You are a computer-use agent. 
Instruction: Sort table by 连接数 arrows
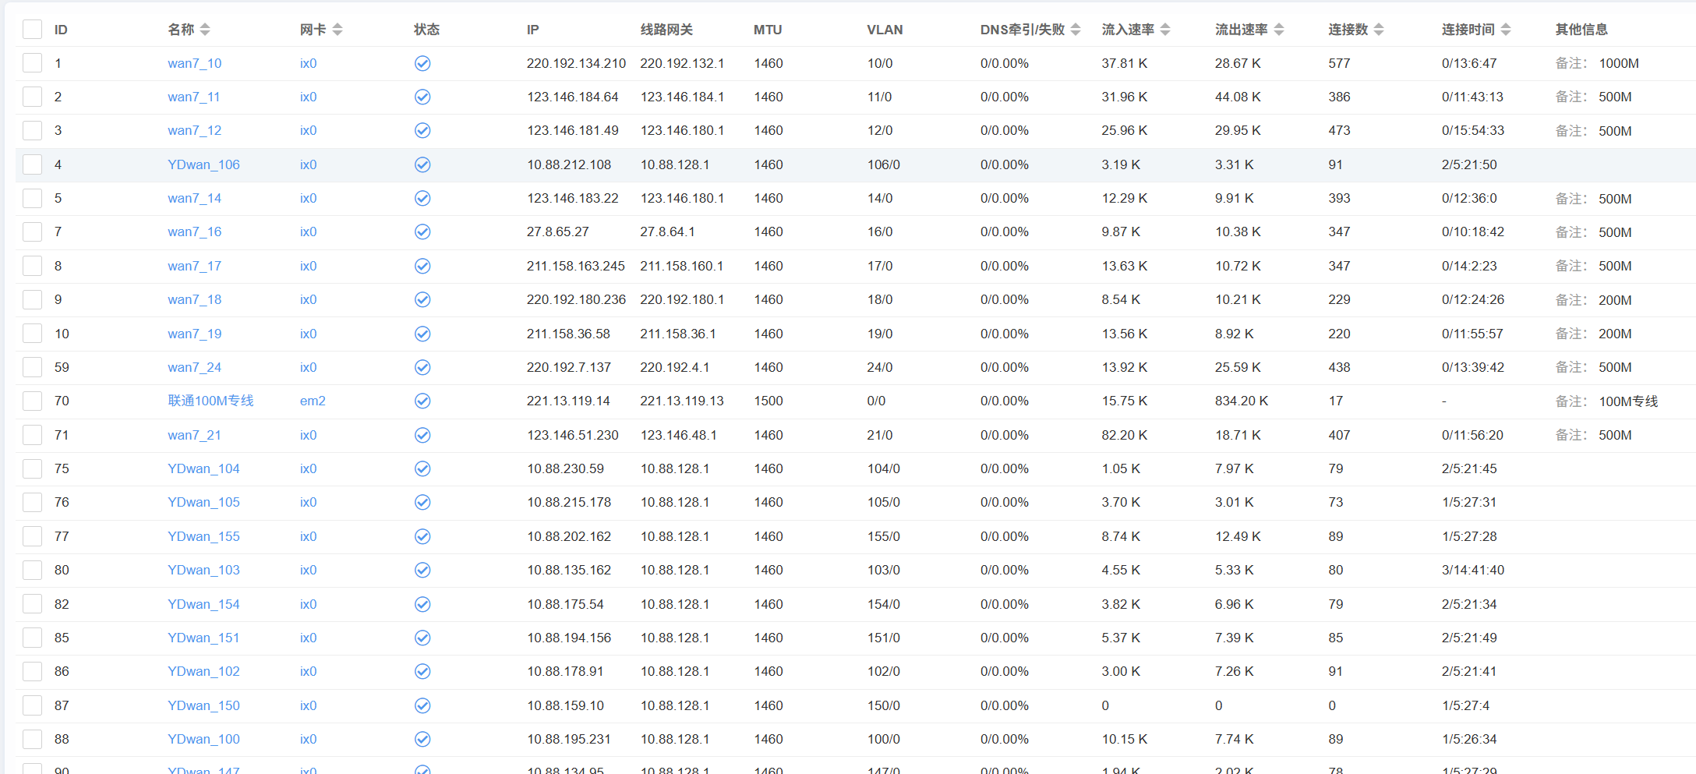click(1379, 30)
